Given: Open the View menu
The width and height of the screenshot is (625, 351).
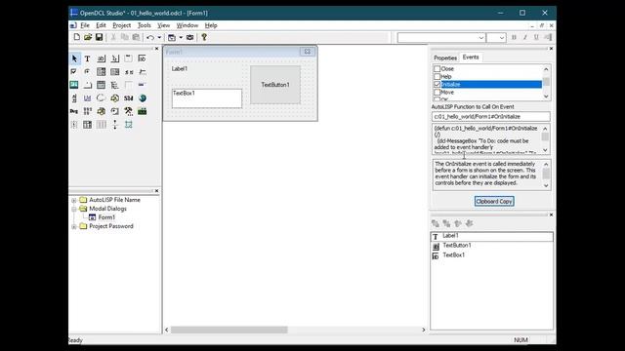Looking at the screenshot, I should [163, 25].
